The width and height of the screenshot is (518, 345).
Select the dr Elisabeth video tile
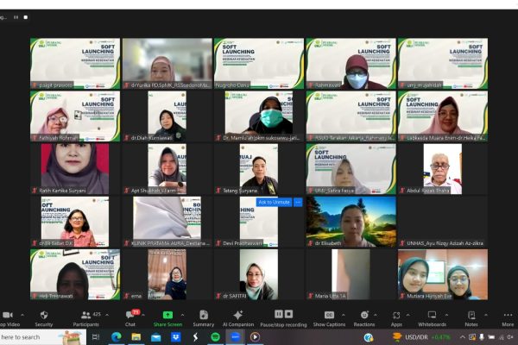[x=351, y=222]
